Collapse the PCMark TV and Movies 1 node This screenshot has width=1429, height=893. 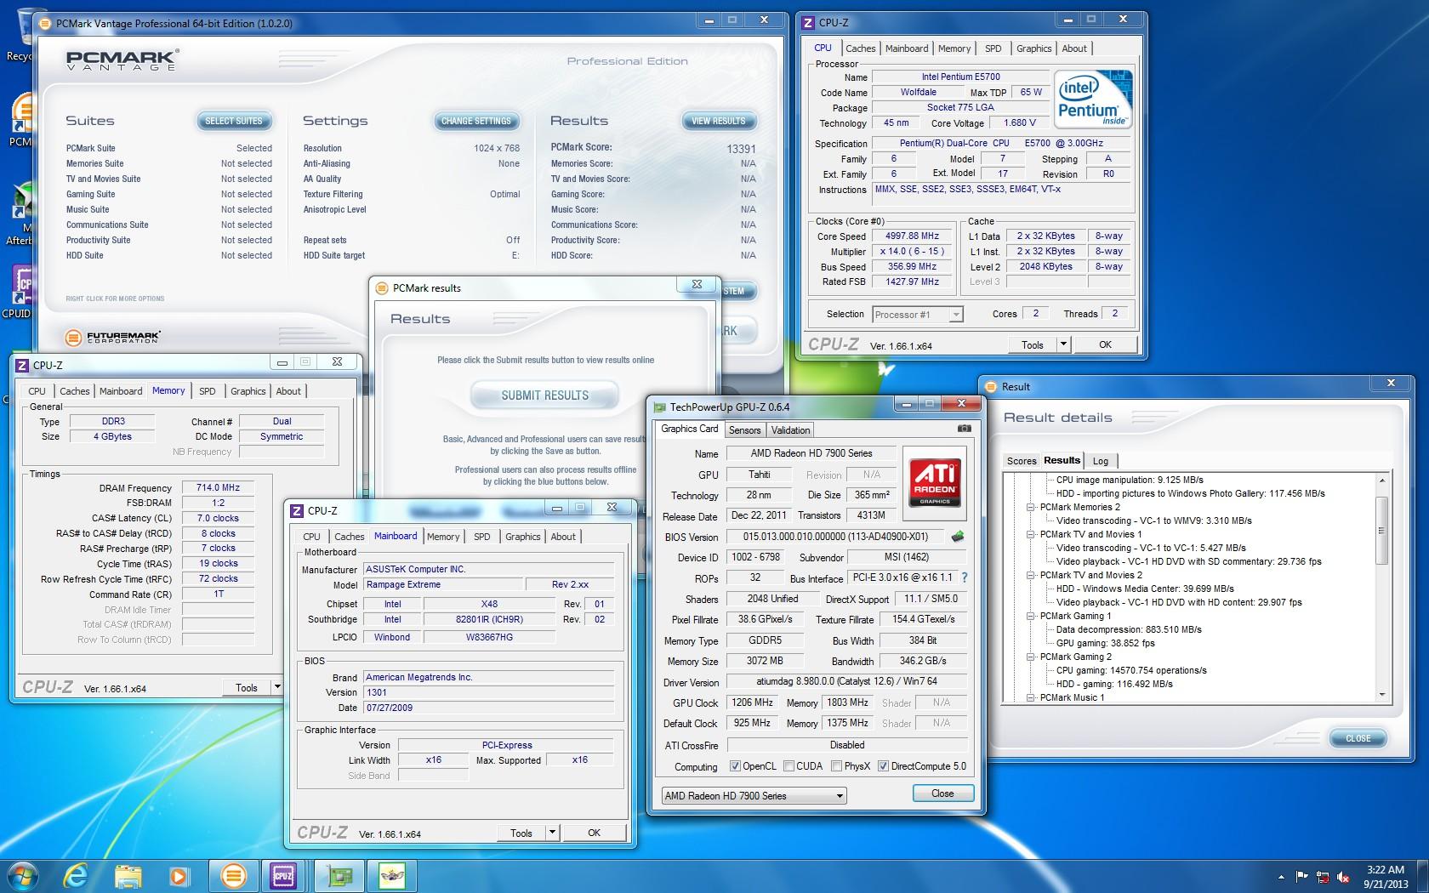1030,534
